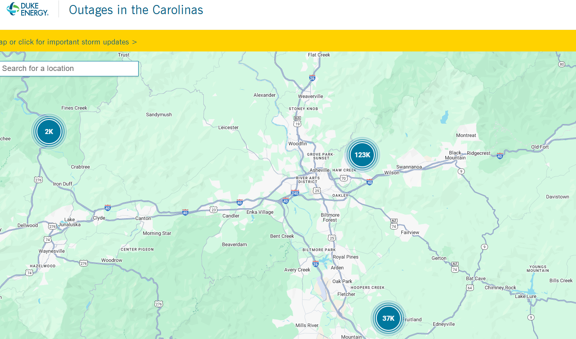Click the Outages in the Carolinas heading
This screenshot has width=576, height=339.
136,10
